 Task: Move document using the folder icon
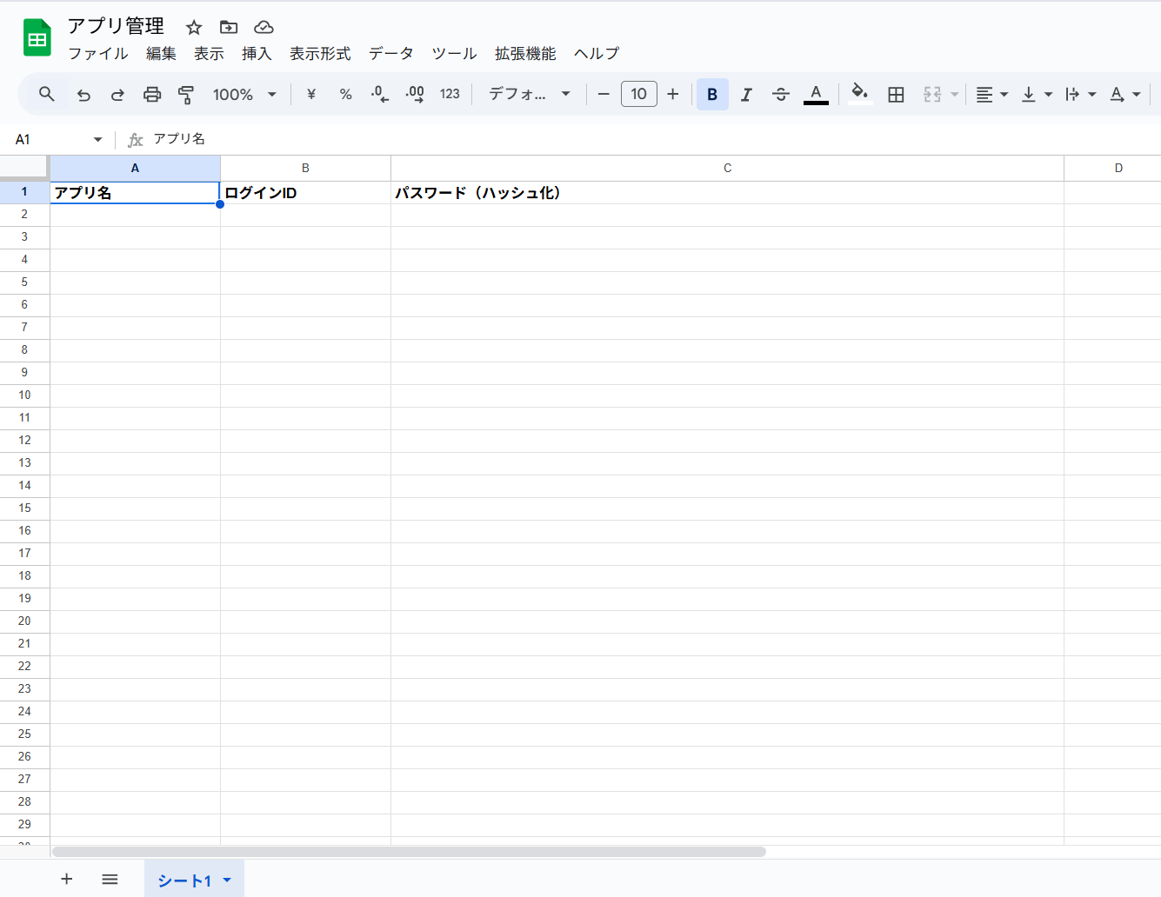pos(229,27)
